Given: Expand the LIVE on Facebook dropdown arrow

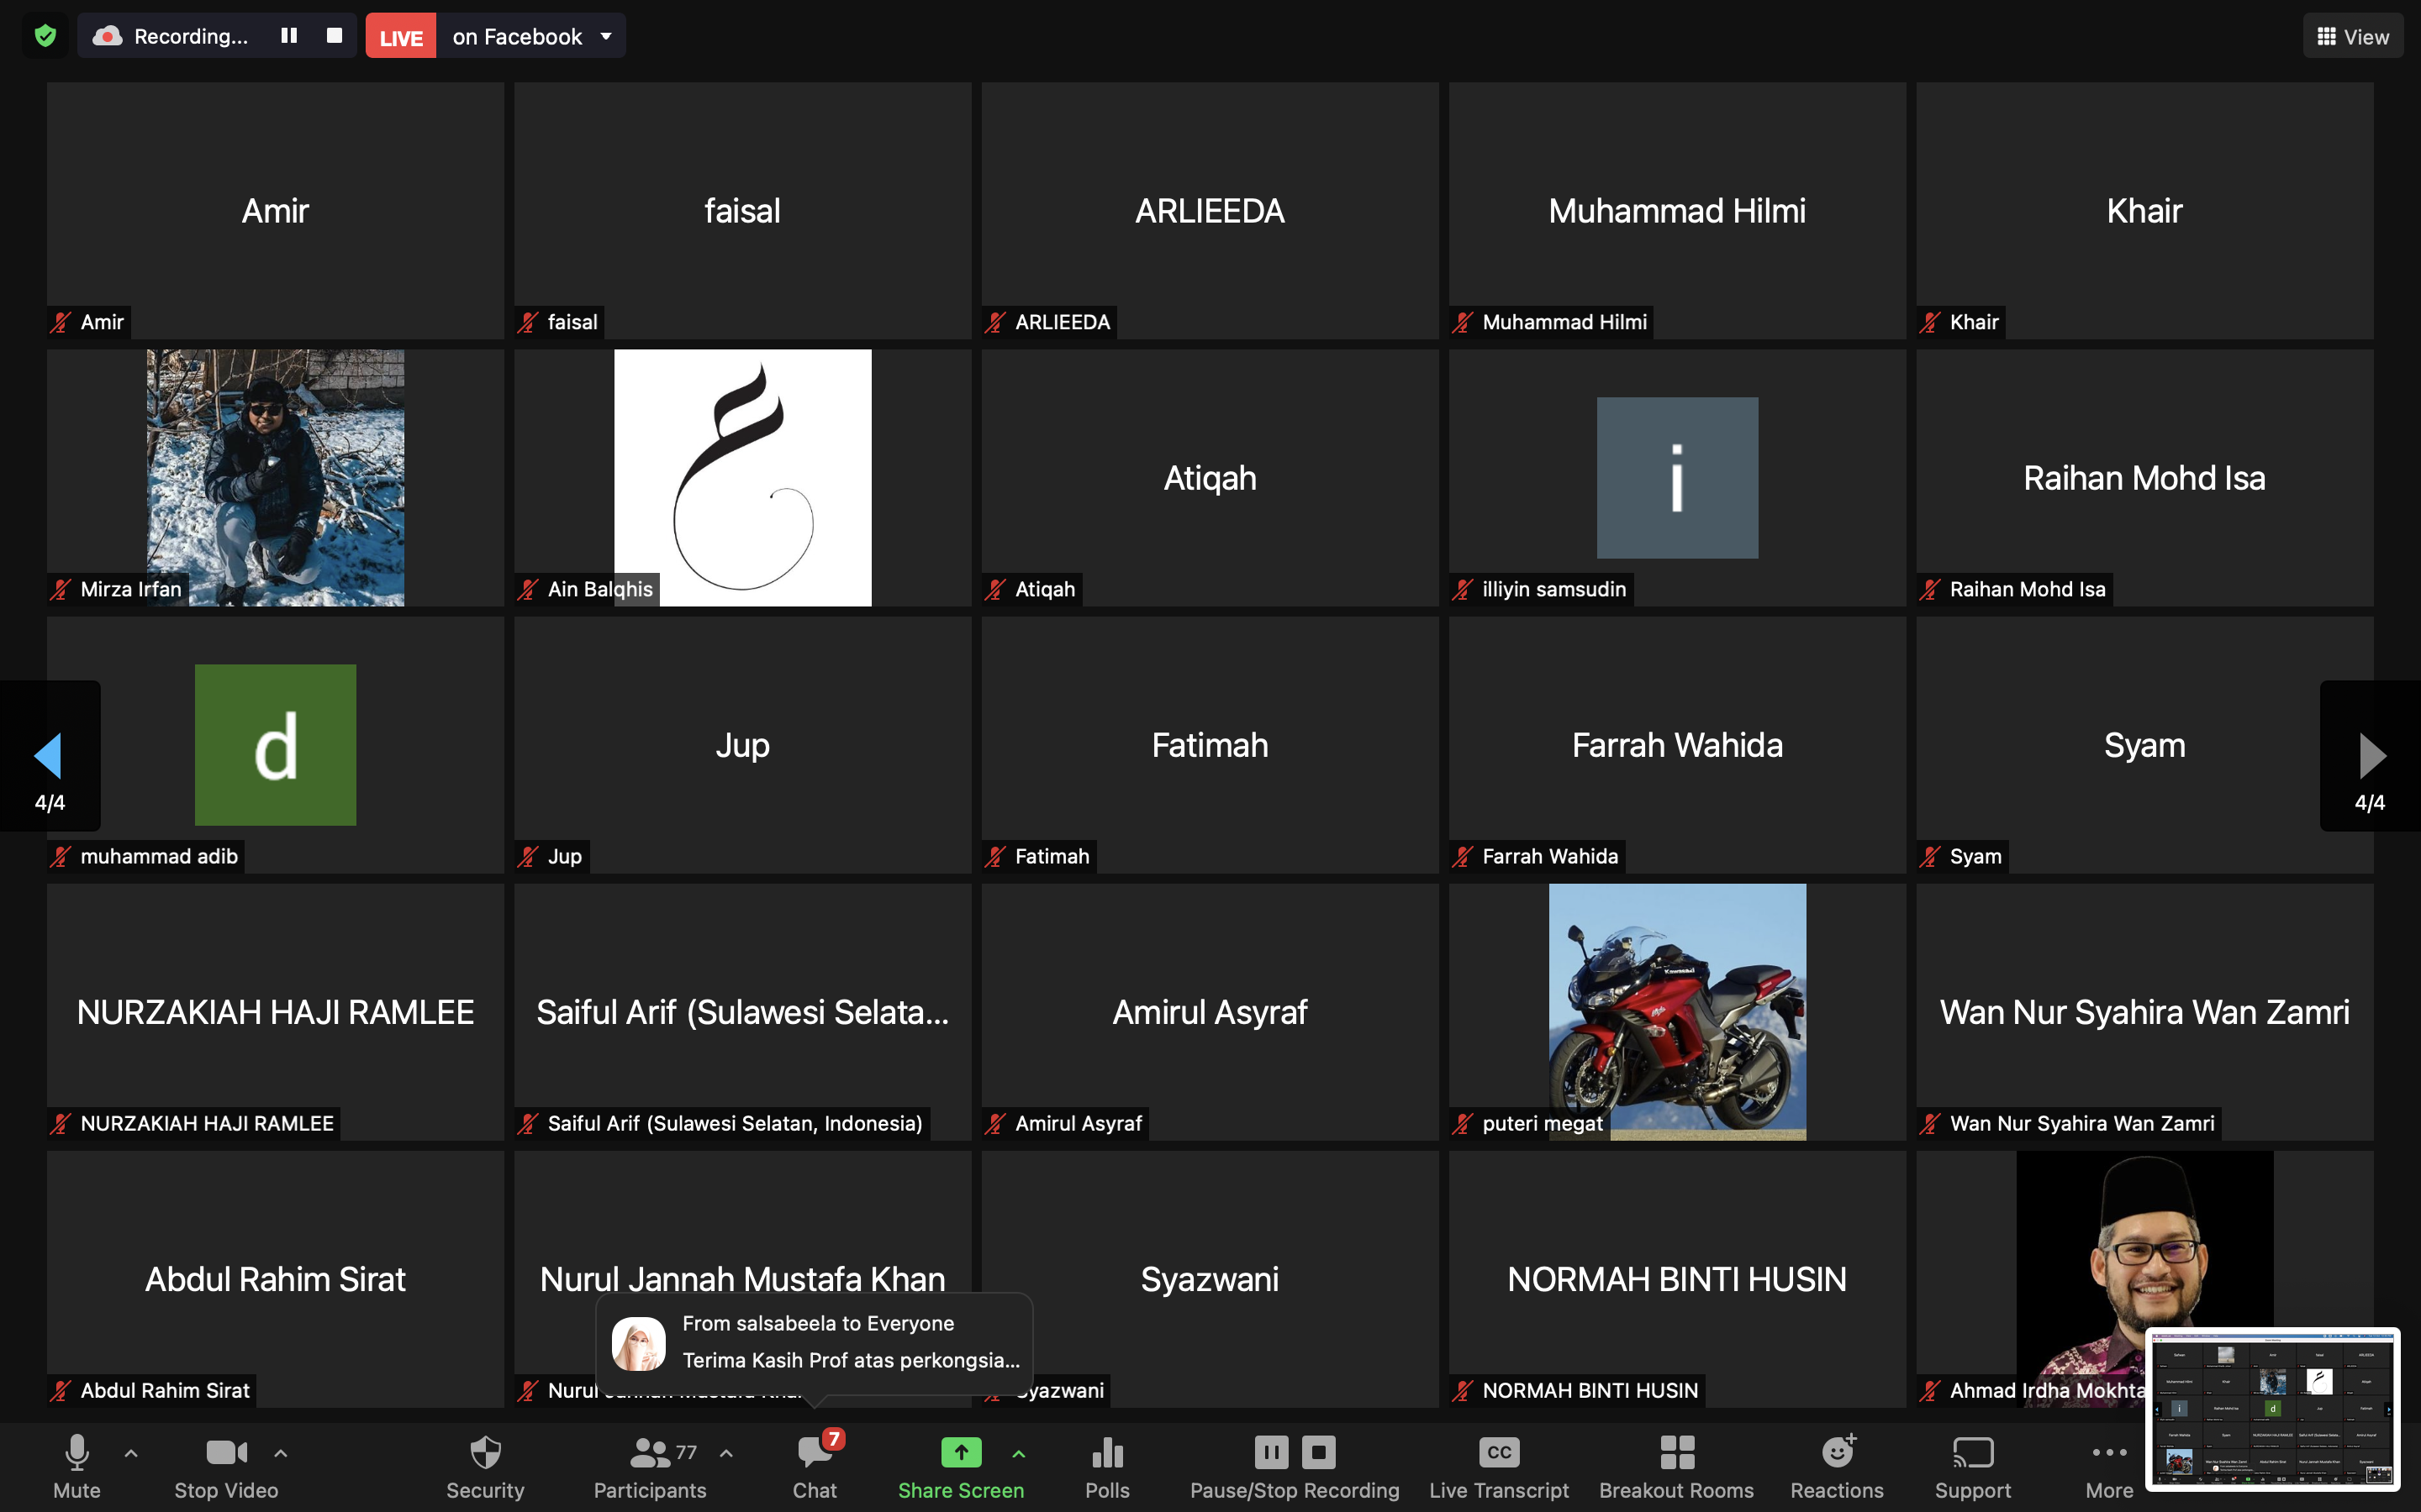Looking at the screenshot, I should (606, 36).
